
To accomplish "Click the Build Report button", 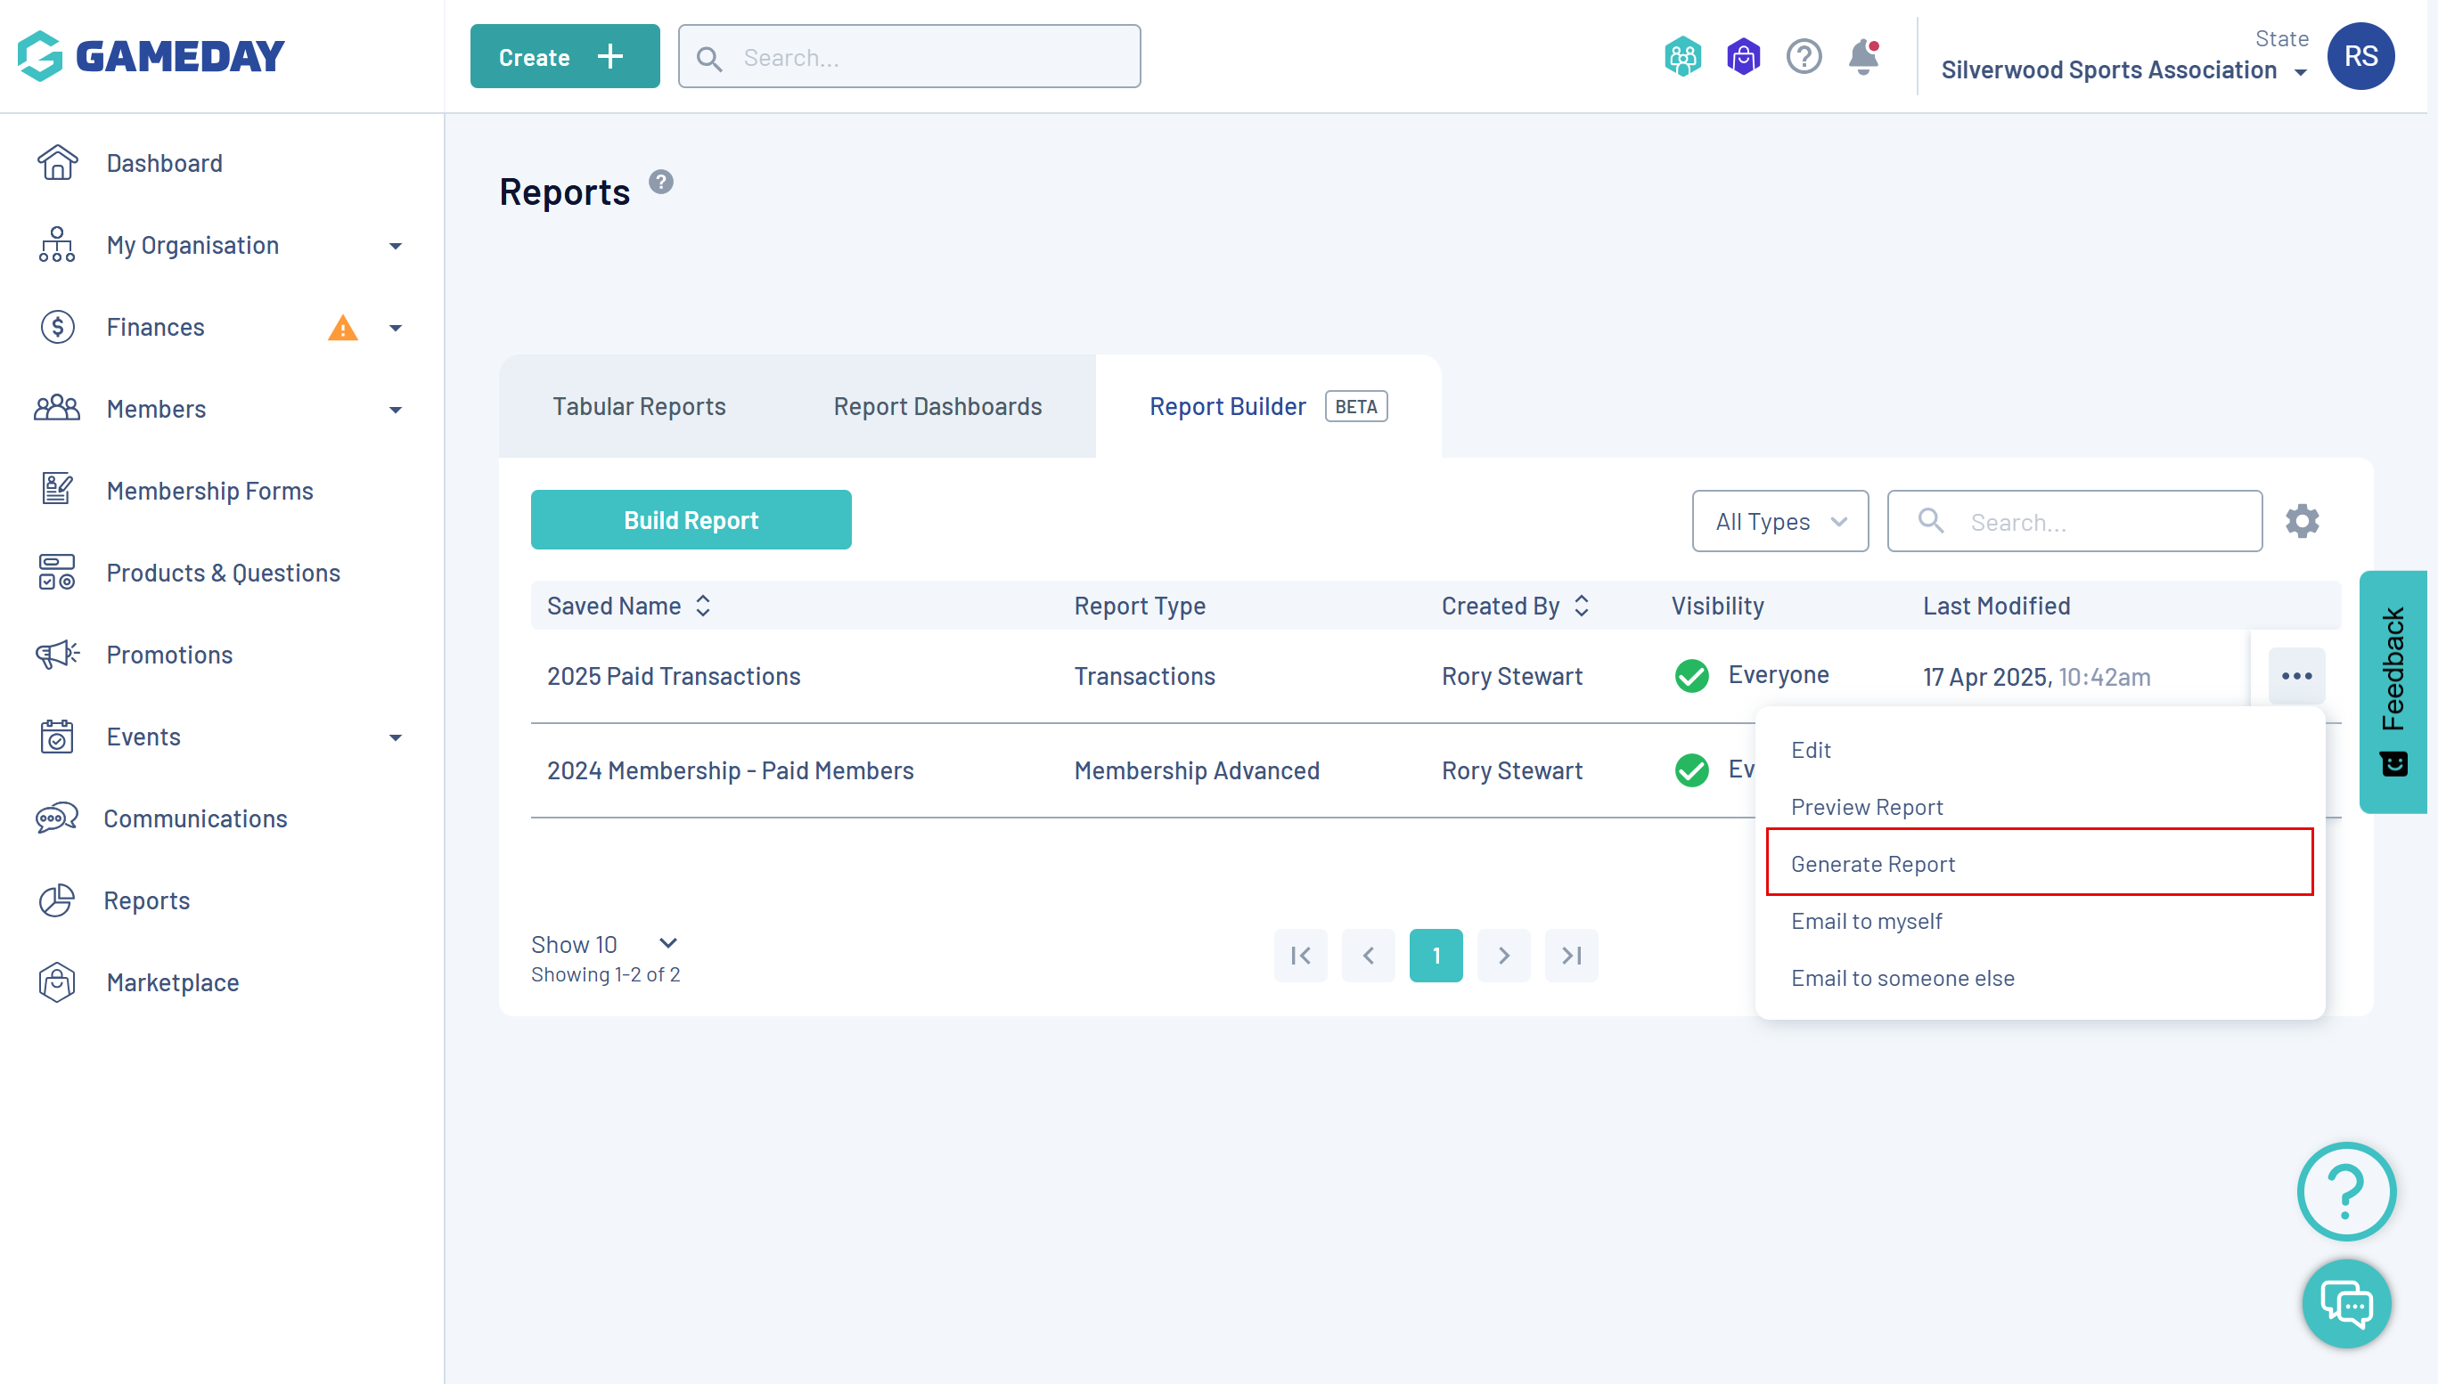I will (691, 520).
